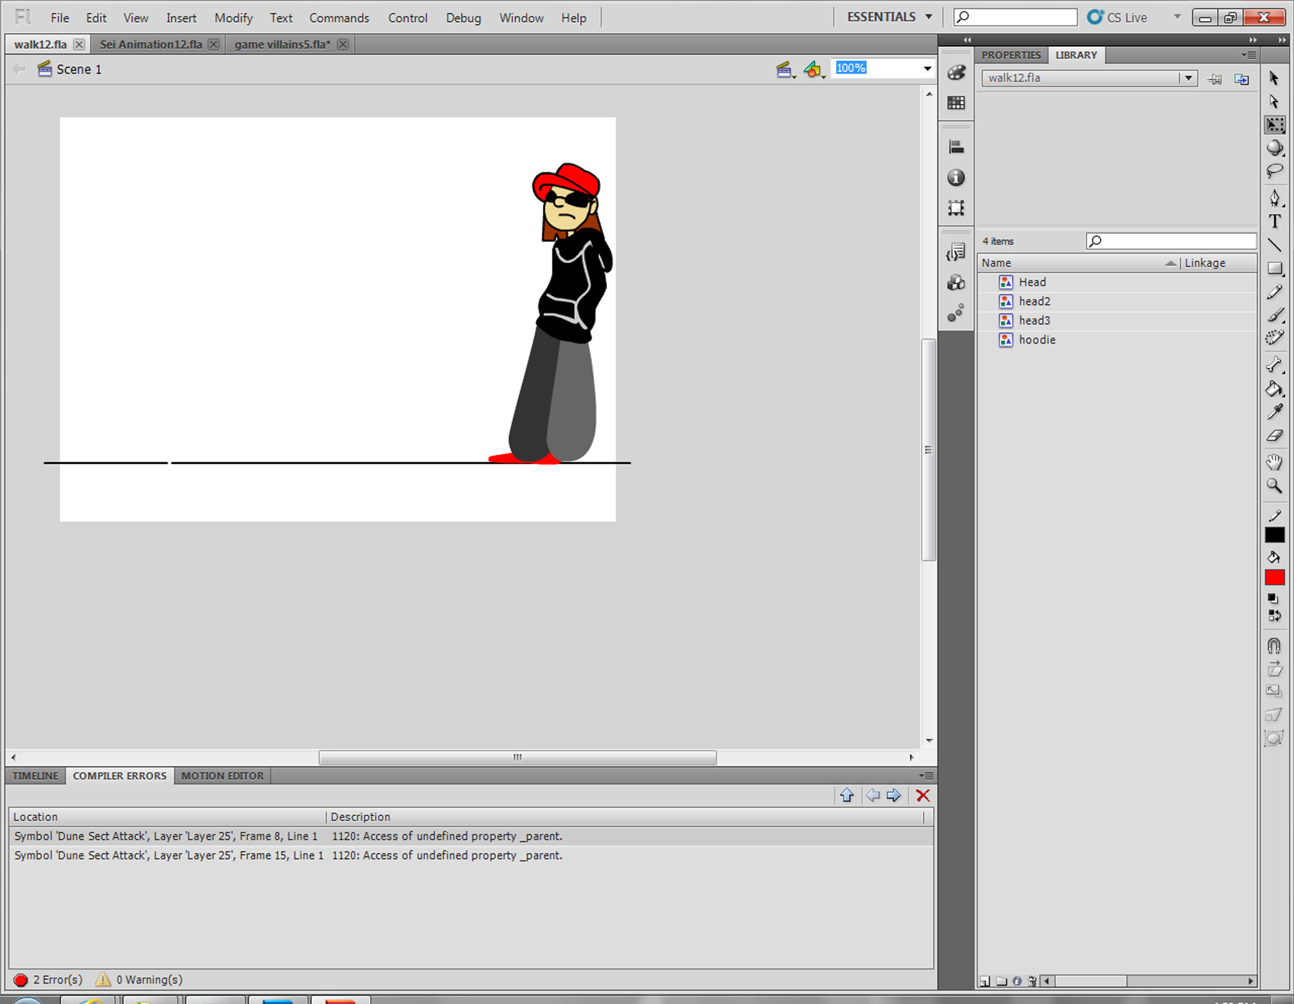Select the Pencil tool
The image size is (1294, 1004).
(x=1274, y=292)
